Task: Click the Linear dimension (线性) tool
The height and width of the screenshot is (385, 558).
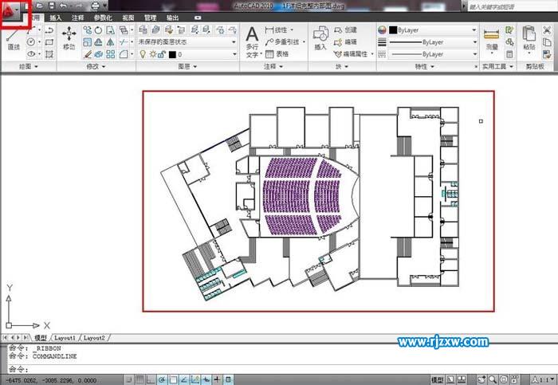Action: point(277,30)
